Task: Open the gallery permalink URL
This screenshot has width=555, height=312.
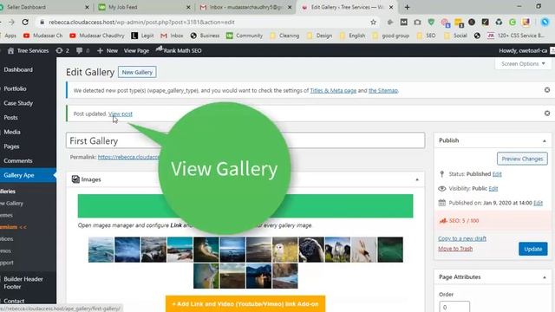Action: click(x=128, y=157)
